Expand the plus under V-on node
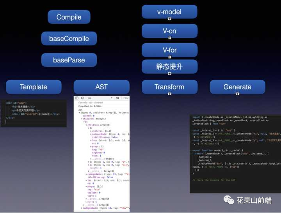The height and width of the screenshot is (213, 281). (170, 38)
